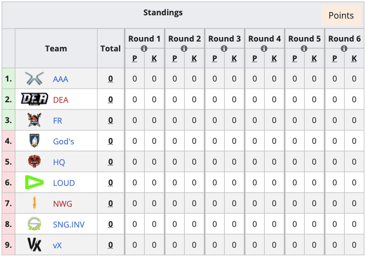
Task: Click the Round 1 info icon
Action: (x=144, y=49)
